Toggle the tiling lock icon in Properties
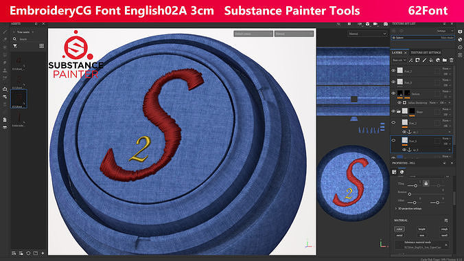The image size is (464, 261). coord(426,183)
